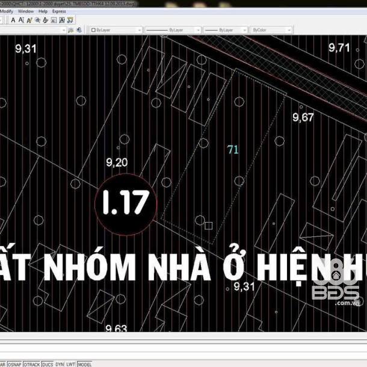Select the Single Line Text tool
Viewport: 367px width, 367px height.
pyautogui.click(x=21, y=20)
